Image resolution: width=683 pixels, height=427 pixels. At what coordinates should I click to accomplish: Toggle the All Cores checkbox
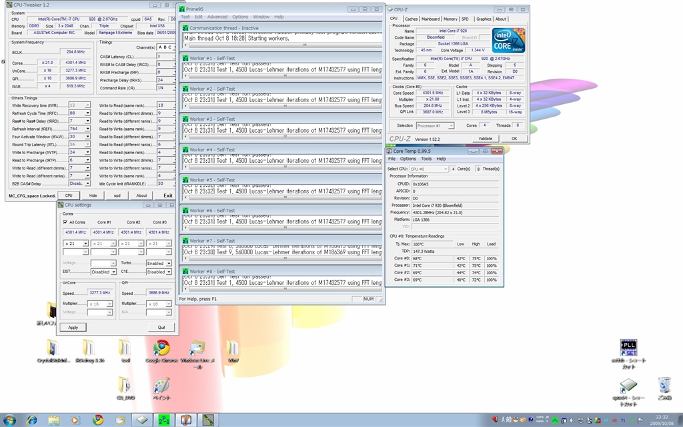[65, 222]
